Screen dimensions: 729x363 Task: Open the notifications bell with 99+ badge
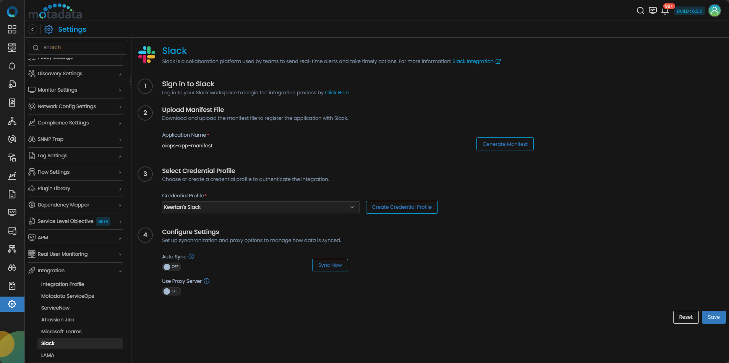[665, 10]
